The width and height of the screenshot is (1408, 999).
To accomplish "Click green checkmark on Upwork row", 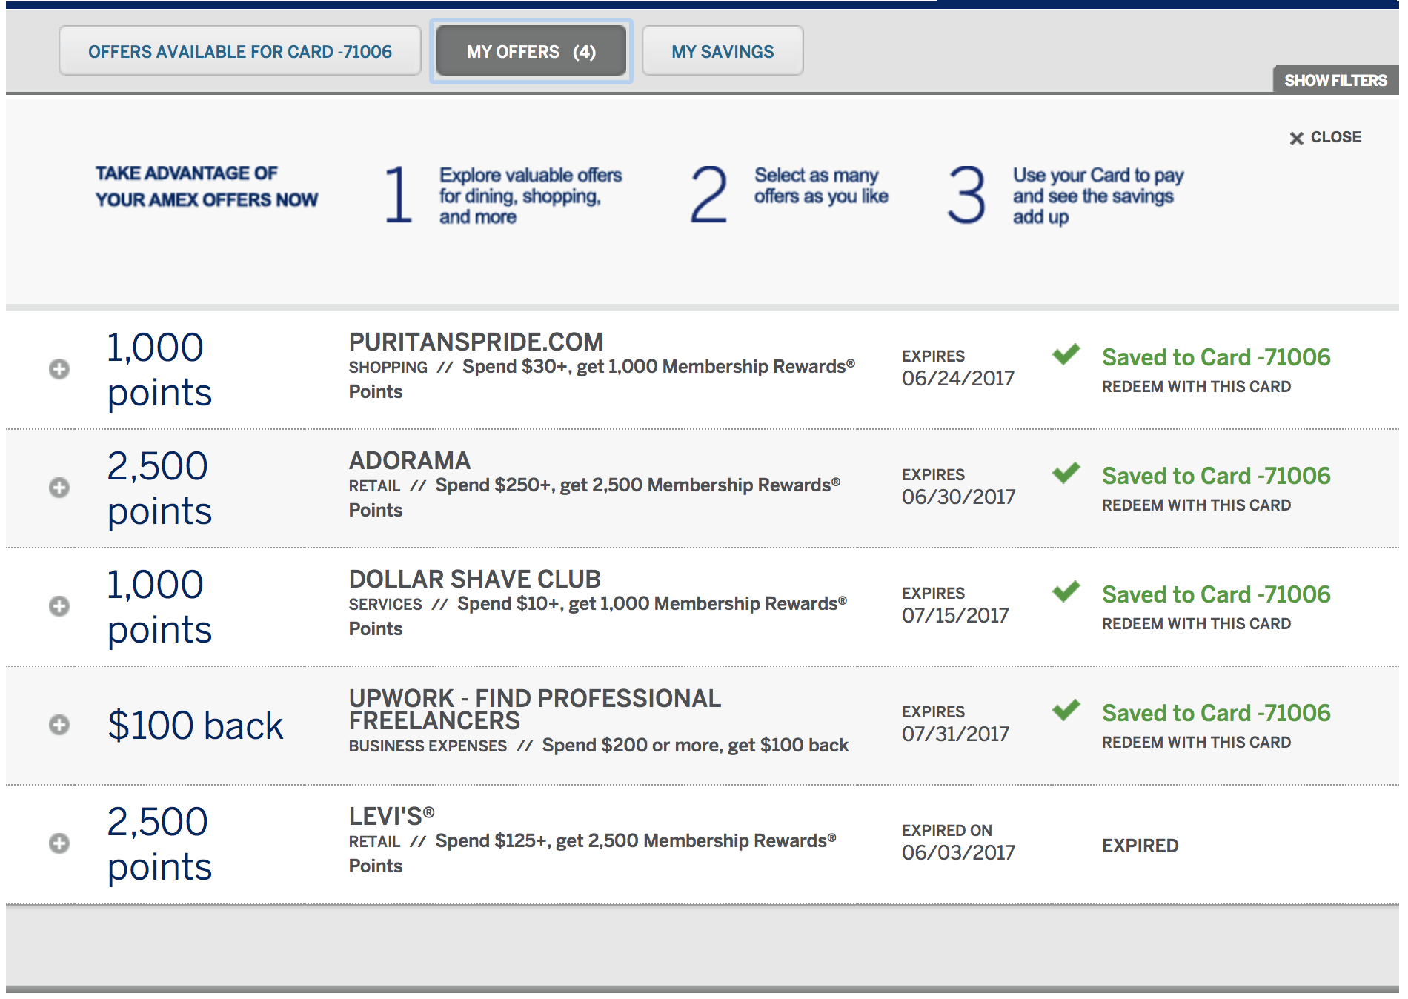I will (x=1066, y=710).
